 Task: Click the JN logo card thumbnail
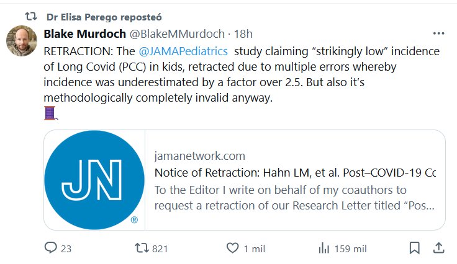(94, 180)
